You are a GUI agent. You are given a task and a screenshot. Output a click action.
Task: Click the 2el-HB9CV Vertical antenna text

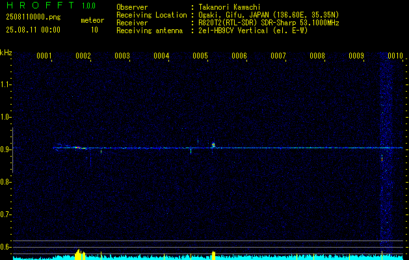[253, 31]
